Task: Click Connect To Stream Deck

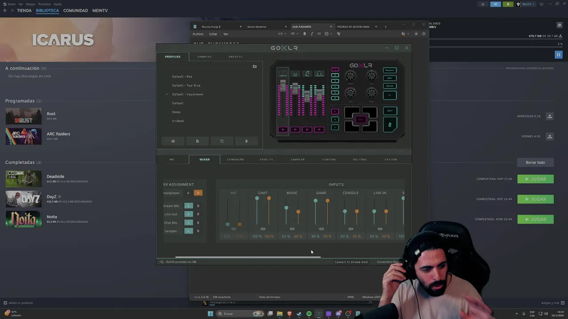Action: click(x=351, y=262)
